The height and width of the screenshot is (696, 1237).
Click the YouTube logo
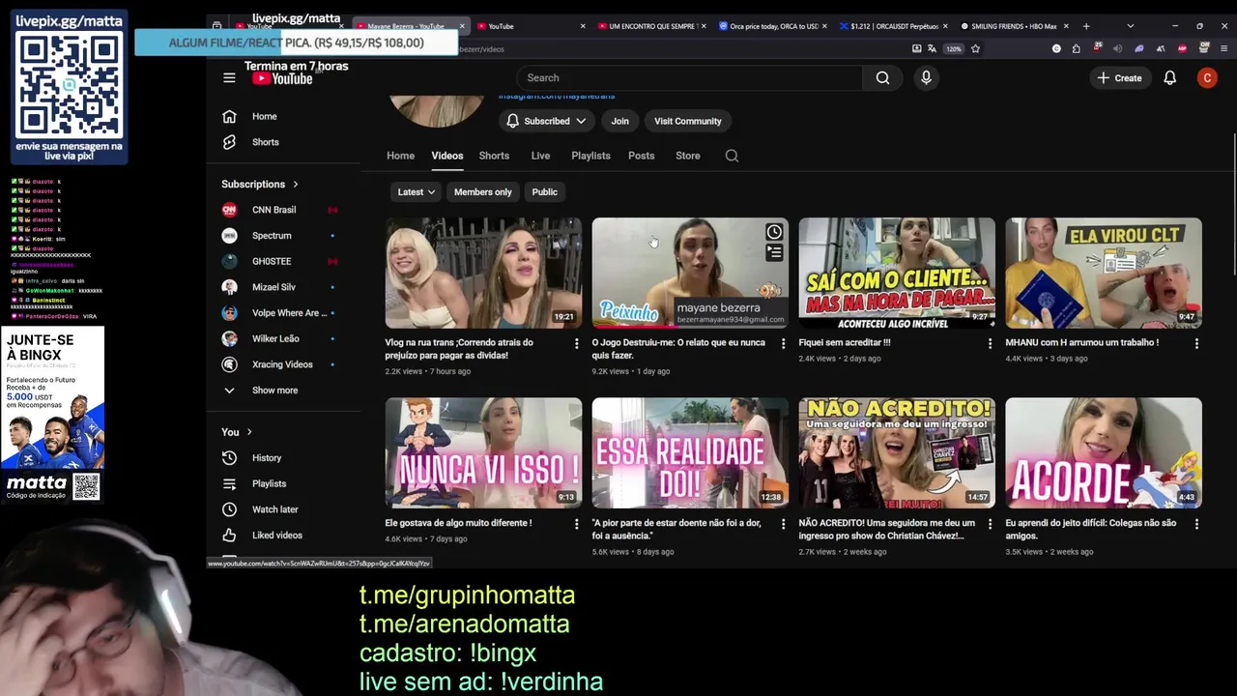(282, 78)
